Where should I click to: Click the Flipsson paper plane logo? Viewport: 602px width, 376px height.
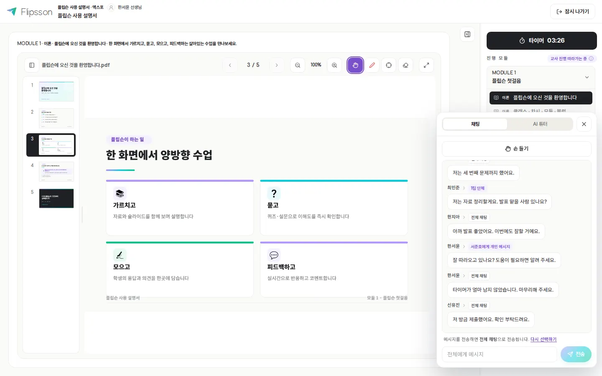[x=12, y=11]
